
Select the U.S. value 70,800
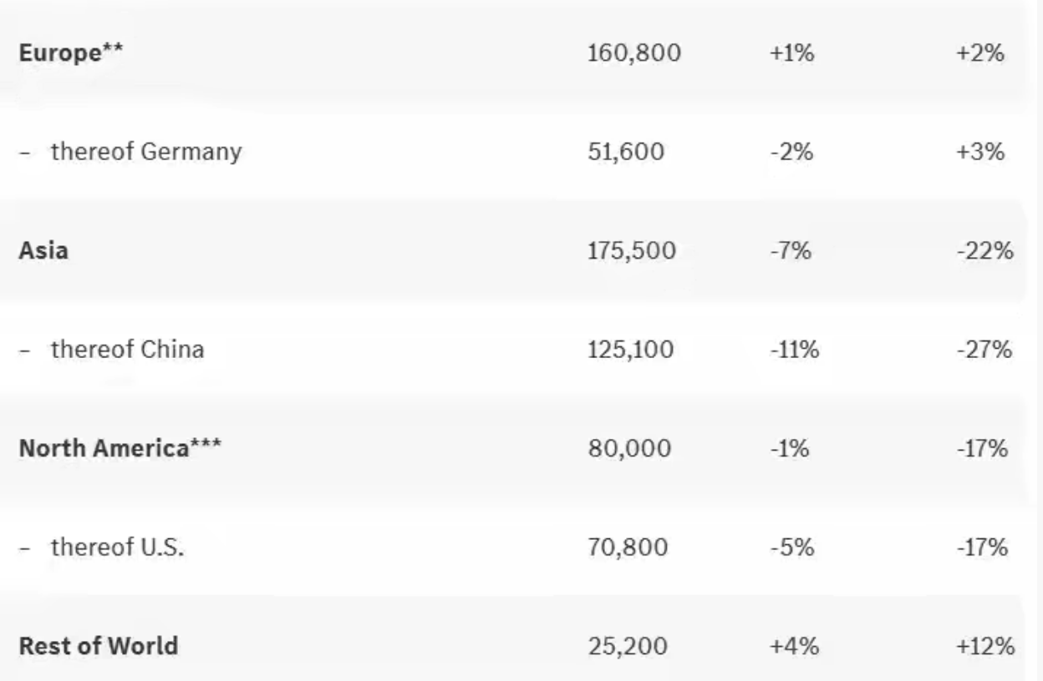click(628, 547)
